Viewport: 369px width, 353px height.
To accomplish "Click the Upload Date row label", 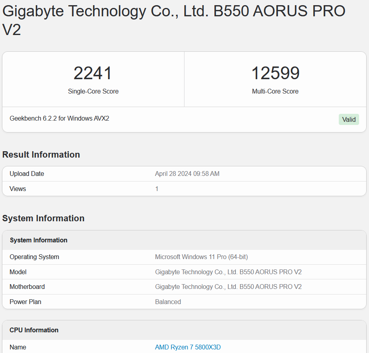I will (x=27, y=174).
